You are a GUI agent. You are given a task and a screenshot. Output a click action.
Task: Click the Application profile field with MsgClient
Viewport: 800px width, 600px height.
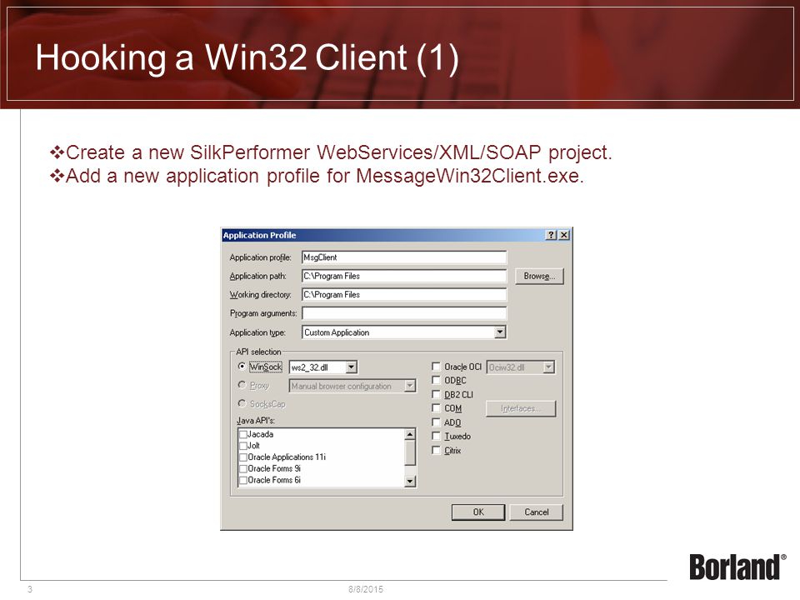(x=404, y=257)
